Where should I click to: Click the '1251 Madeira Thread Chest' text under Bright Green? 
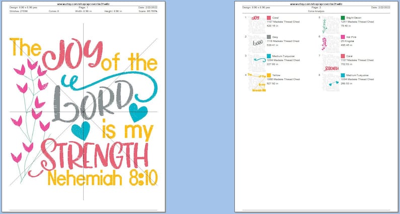click(x=357, y=22)
